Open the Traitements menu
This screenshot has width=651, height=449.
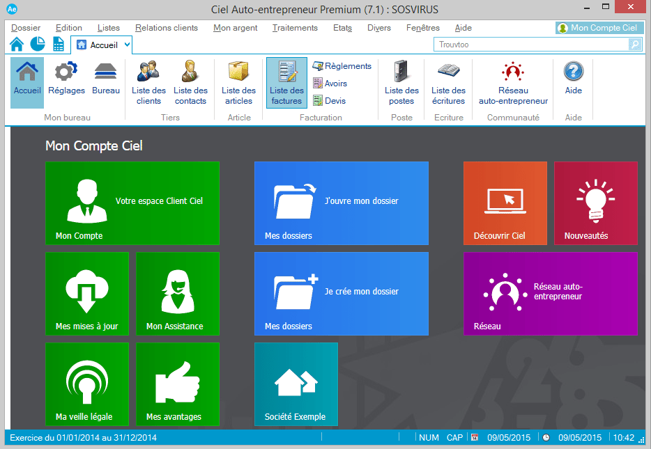click(x=295, y=28)
